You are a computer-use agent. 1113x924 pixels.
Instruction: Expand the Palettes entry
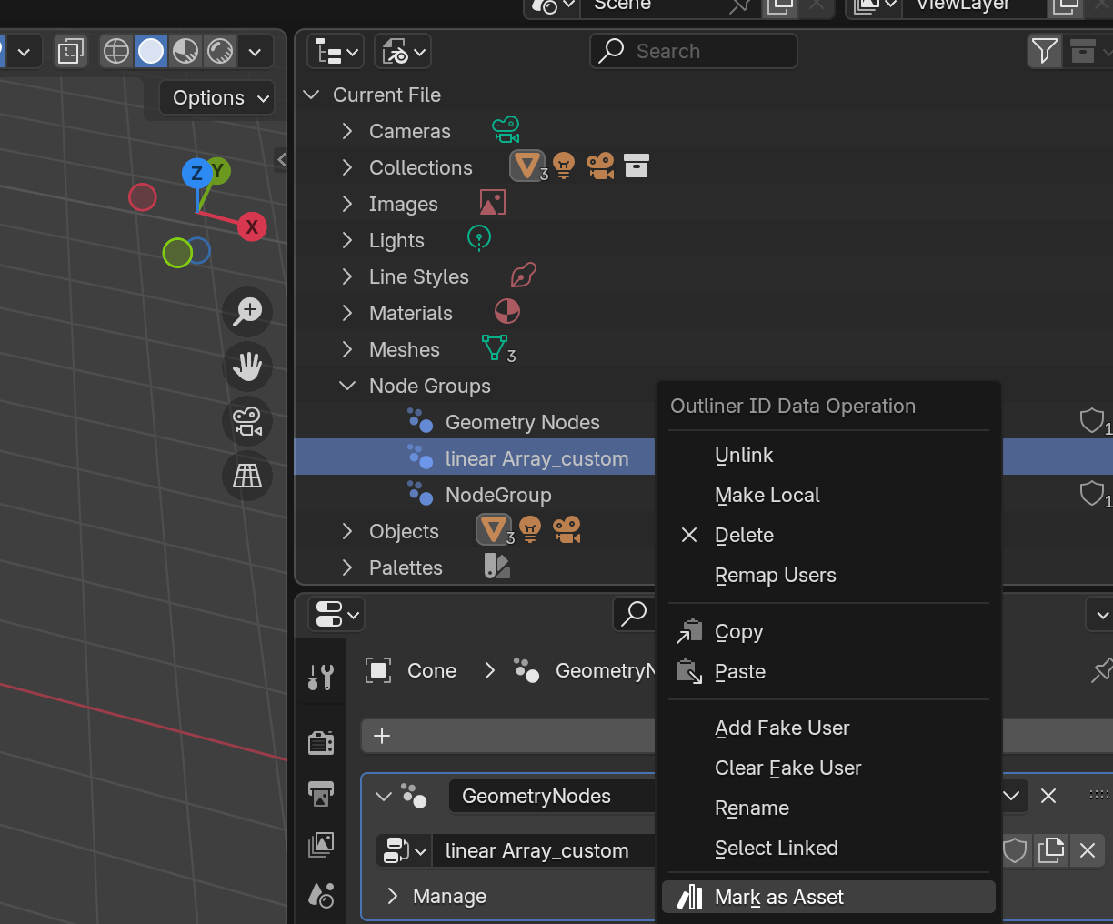pyautogui.click(x=347, y=567)
